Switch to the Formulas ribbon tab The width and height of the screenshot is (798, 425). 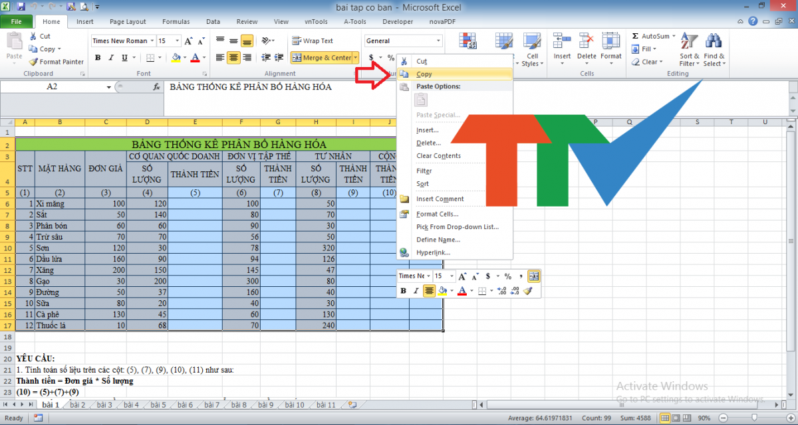click(176, 21)
